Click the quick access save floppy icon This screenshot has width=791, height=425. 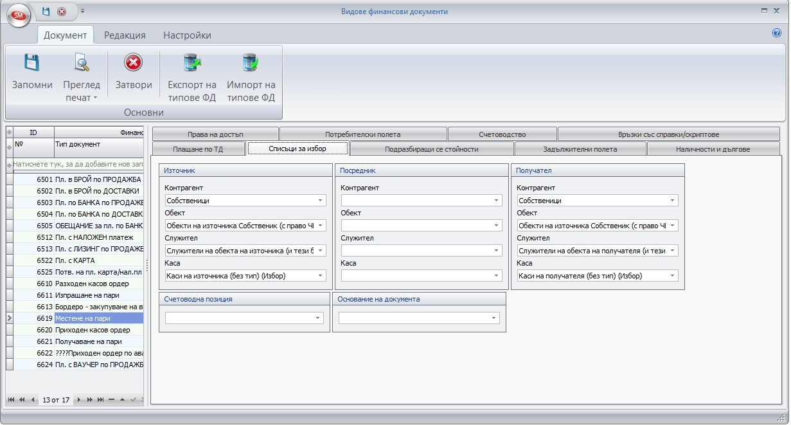coord(46,12)
